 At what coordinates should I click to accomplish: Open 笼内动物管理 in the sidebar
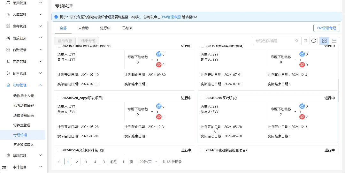(x=23, y=106)
